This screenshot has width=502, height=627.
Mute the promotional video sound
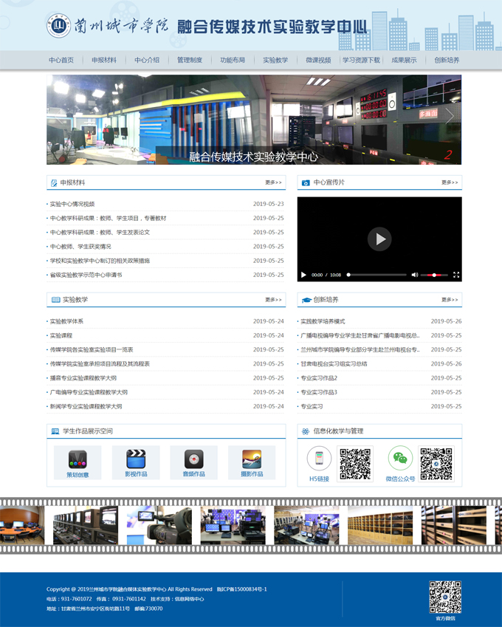pyautogui.click(x=414, y=275)
